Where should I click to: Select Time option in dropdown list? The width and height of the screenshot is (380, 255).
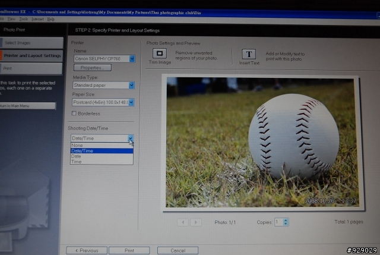102,162
